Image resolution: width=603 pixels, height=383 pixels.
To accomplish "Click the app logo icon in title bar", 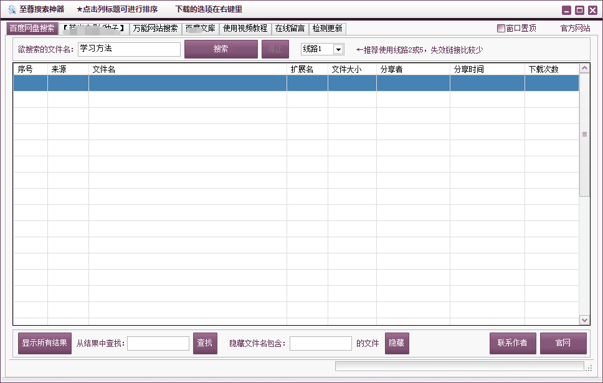I will (x=12, y=9).
